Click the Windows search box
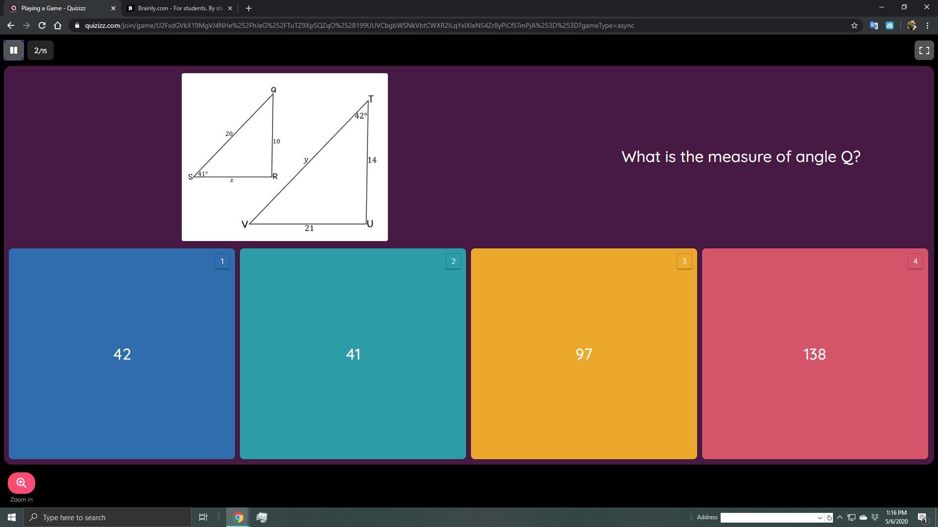Image resolution: width=938 pixels, height=527 pixels. pyautogui.click(x=107, y=517)
